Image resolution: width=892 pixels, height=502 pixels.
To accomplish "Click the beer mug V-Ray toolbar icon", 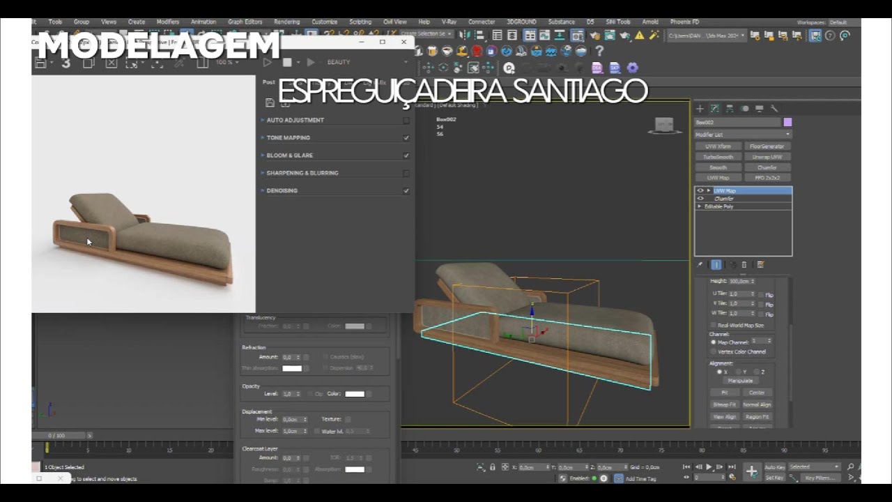I will [x=432, y=51].
